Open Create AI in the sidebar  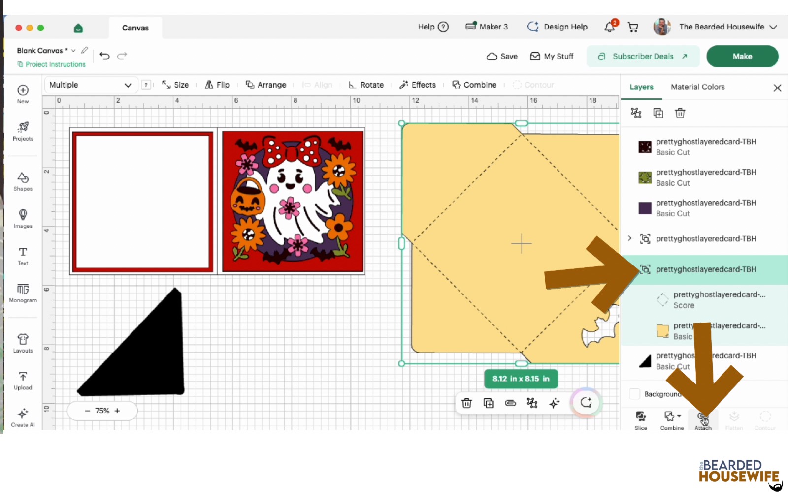point(23,417)
